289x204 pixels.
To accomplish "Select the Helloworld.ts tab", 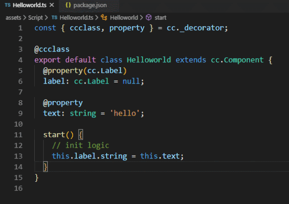I will (29, 5).
